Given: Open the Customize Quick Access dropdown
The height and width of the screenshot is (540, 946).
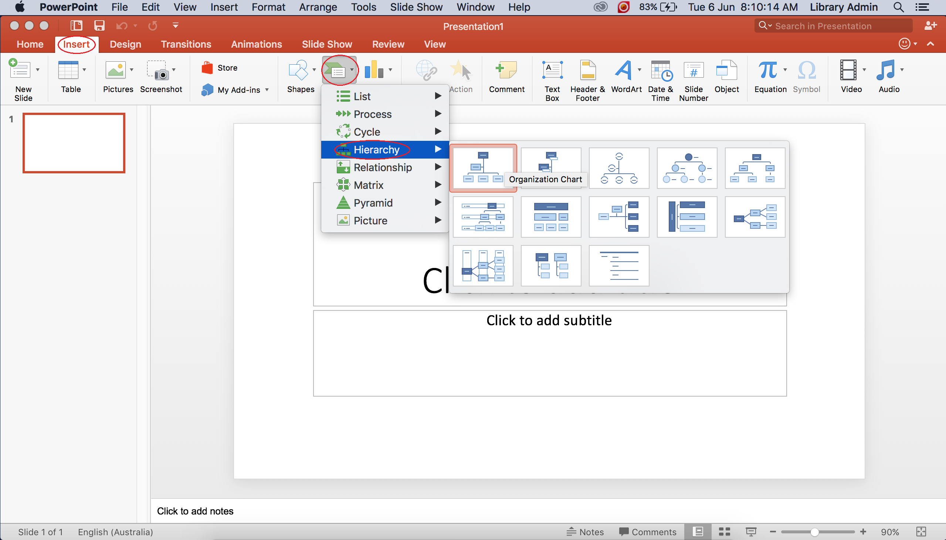Looking at the screenshot, I should tap(175, 26).
